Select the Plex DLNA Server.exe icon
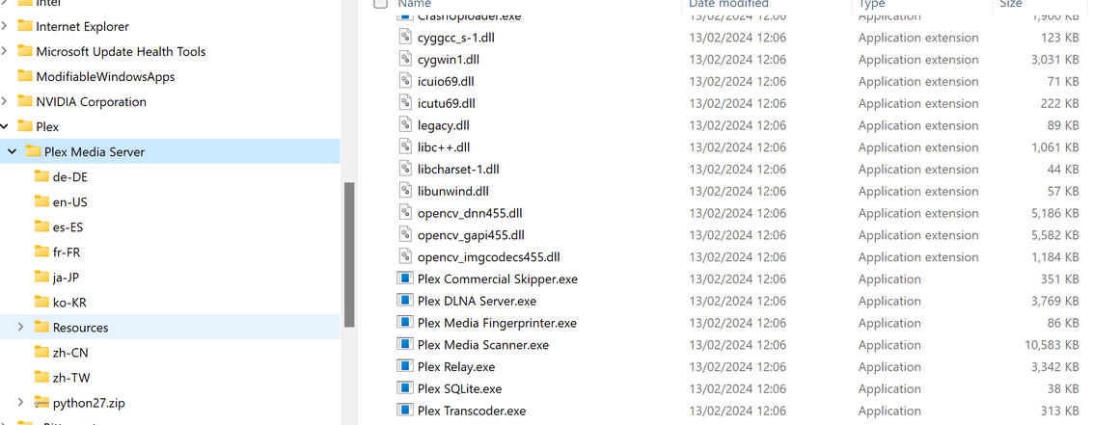Viewport: 1093px width, 425px height. (405, 301)
